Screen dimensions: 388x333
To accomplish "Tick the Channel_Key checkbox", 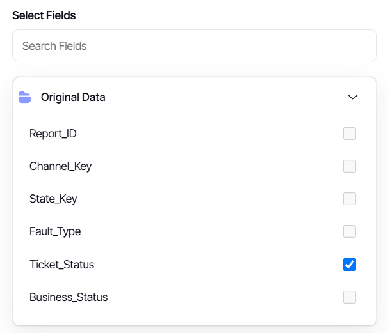I will pyautogui.click(x=350, y=166).
